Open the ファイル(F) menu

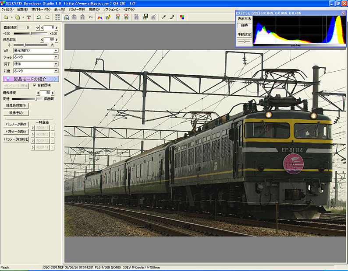[7, 10]
